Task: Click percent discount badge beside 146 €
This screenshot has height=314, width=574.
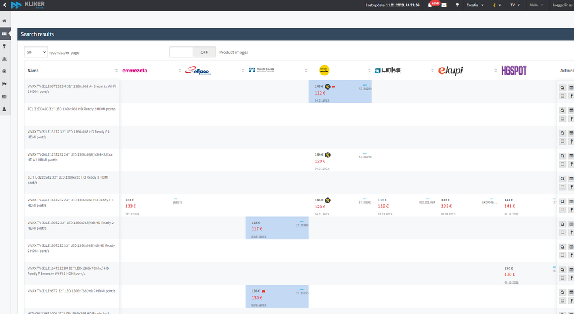Action: click(x=328, y=87)
